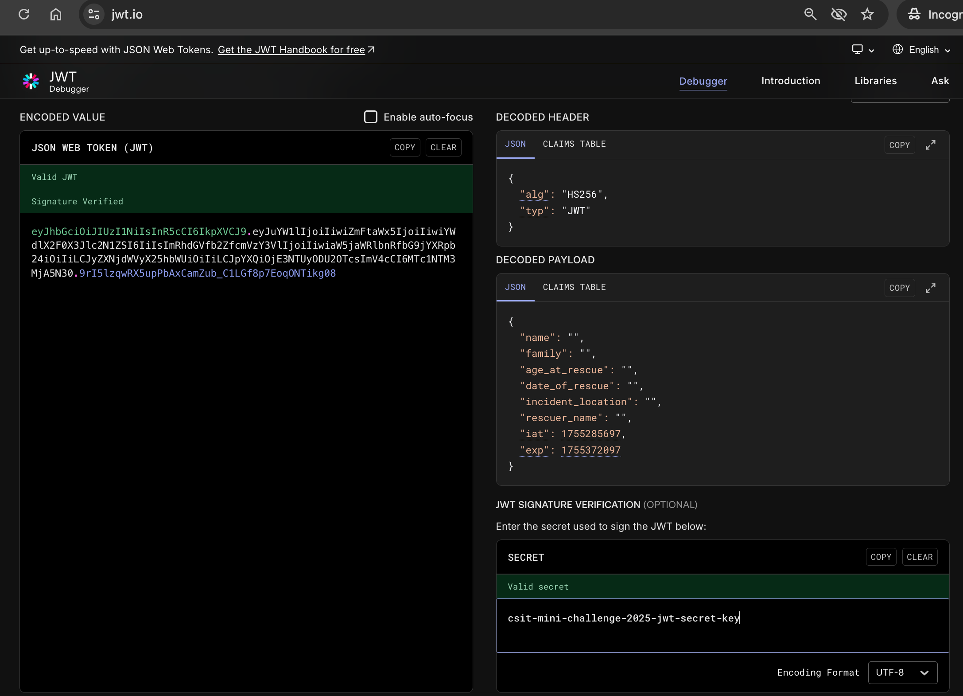Select JSON tab in Decoded Payload
This screenshot has height=696, width=963.
point(515,287)
